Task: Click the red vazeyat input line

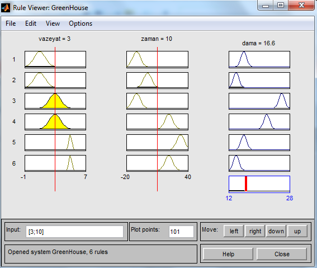Action: (x=55, y=119)
